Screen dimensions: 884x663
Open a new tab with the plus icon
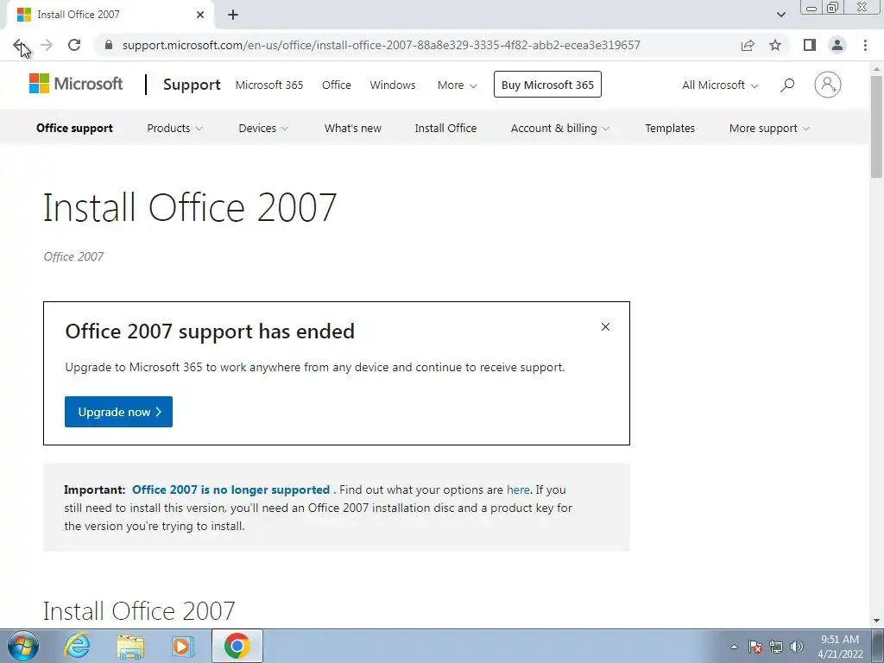click(x=233, y=15)
